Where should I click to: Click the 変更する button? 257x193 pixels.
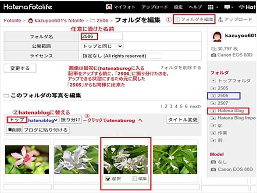point(20,68)
